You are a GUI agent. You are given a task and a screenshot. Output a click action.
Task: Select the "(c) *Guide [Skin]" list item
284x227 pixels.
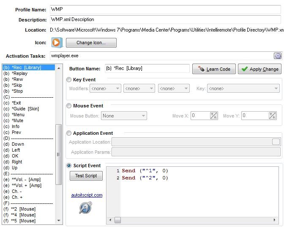point(29,109)
